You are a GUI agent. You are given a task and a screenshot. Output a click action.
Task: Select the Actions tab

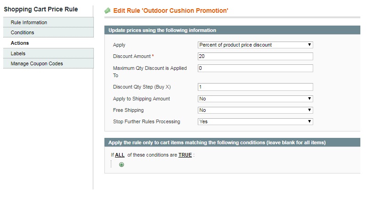click(x=49, y=43)
